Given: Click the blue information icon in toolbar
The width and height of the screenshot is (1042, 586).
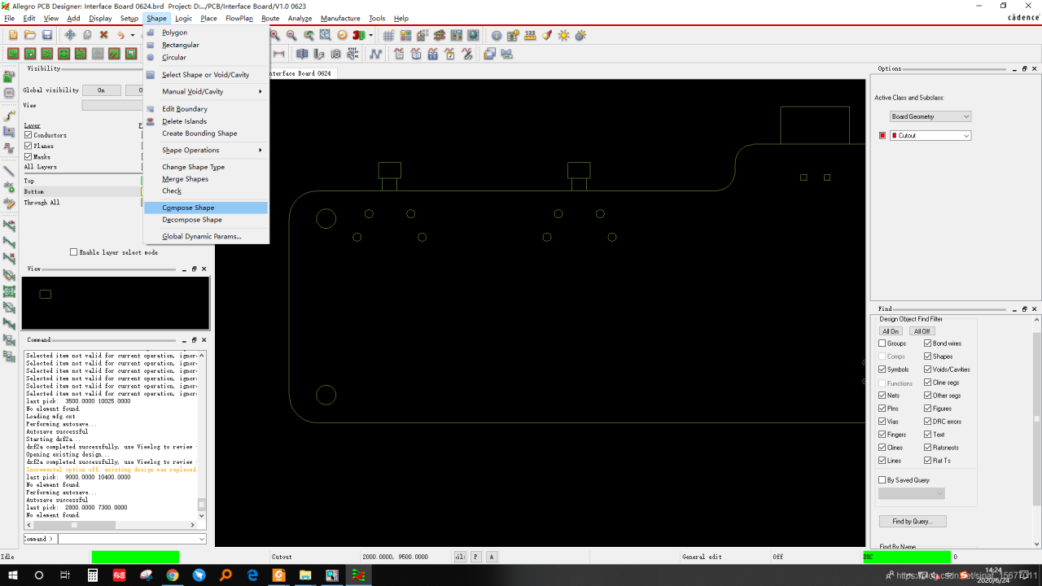Looking at the screenshot, I should [x=497, y=35].
